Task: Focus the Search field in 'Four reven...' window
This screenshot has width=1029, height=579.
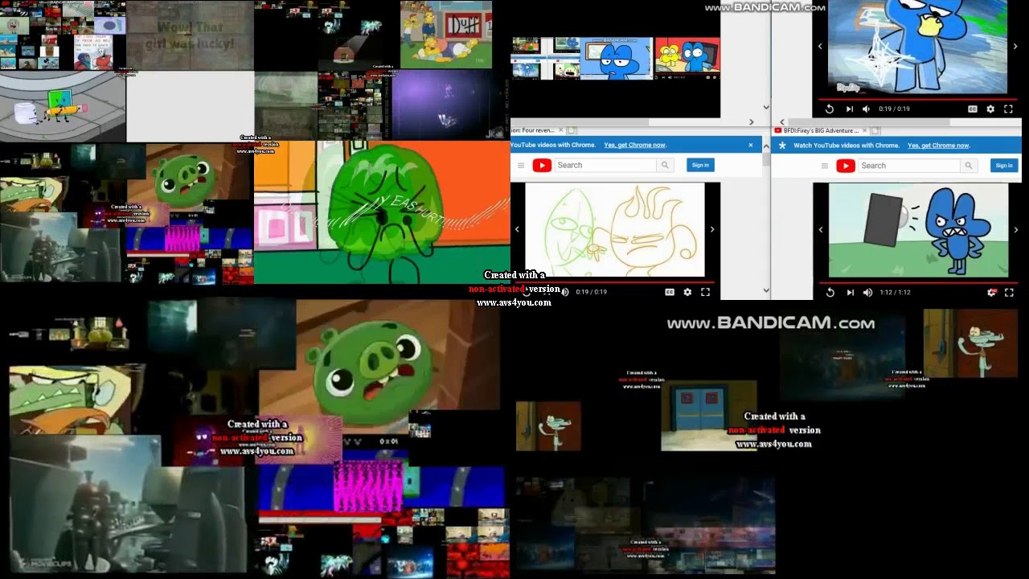Action: 605,165
